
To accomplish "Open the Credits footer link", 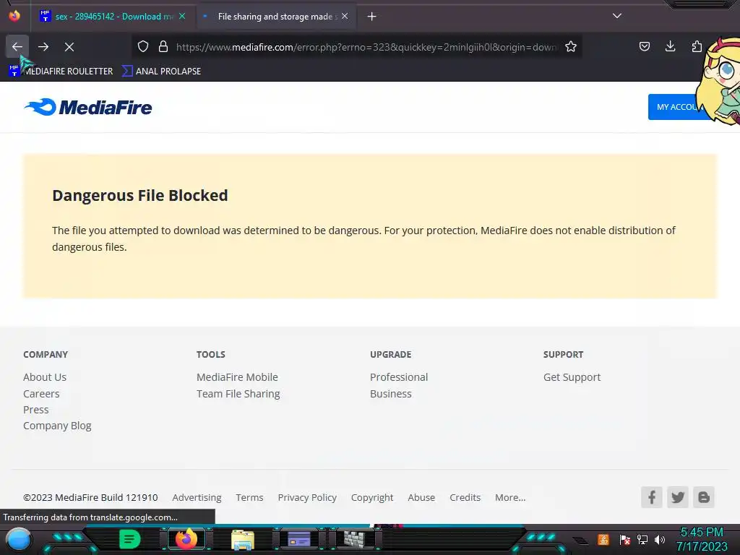I will coord(465,497).
